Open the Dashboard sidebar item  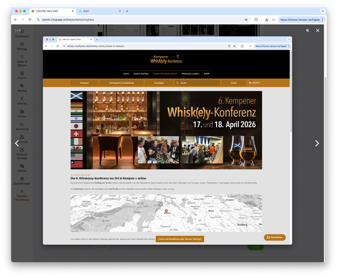pyautogui.click(x=22, y=33)
